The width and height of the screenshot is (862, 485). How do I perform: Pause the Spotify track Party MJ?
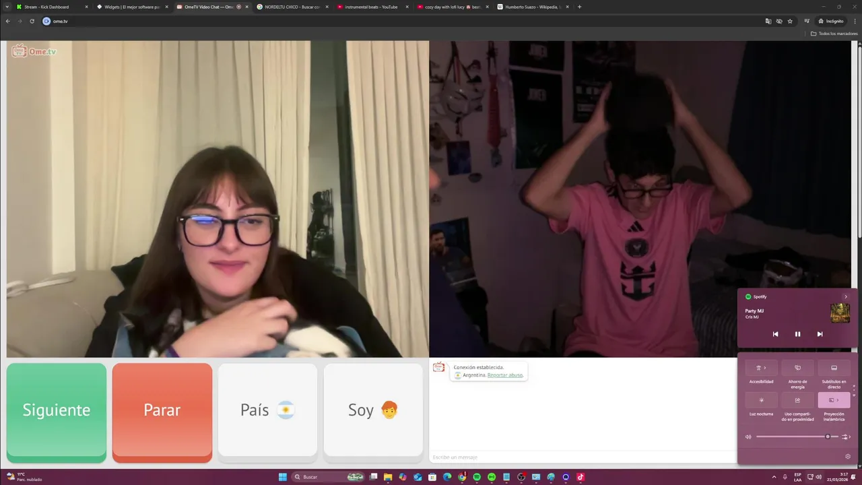[797, 334]
